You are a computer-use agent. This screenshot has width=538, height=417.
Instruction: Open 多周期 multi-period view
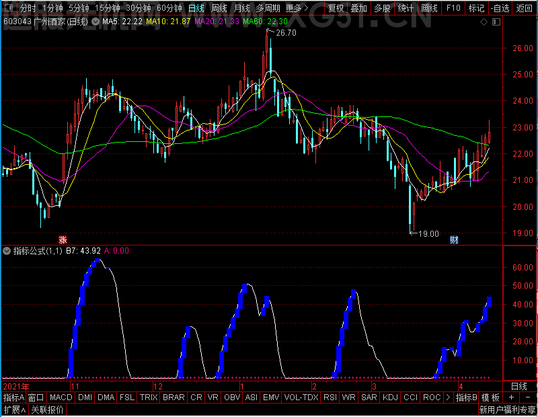coord(268,7)
